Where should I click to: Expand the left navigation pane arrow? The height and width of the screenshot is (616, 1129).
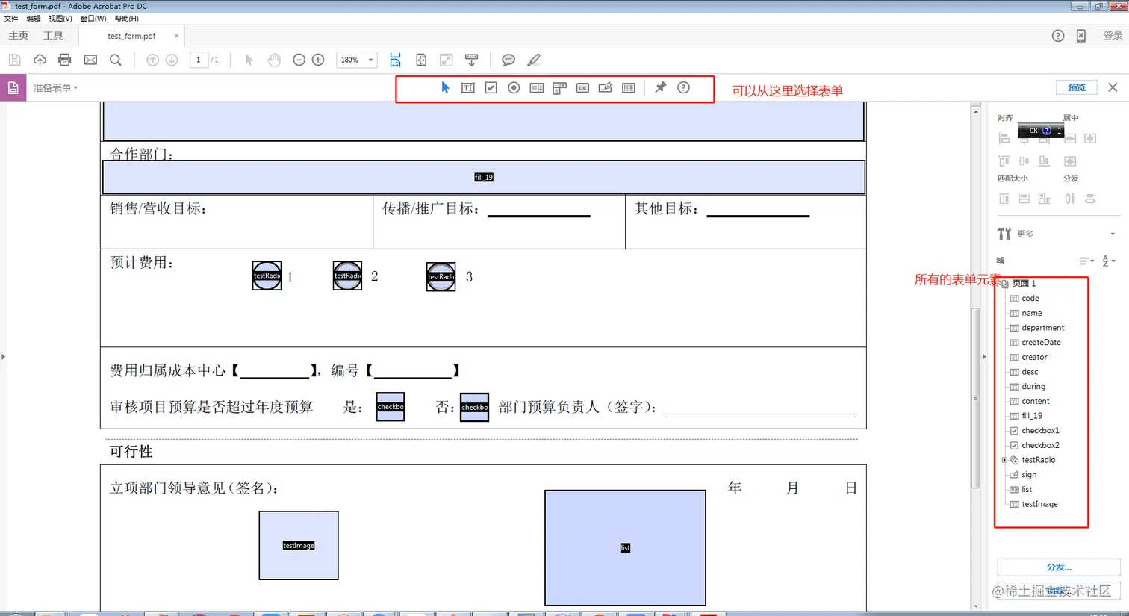coord(4,357)
